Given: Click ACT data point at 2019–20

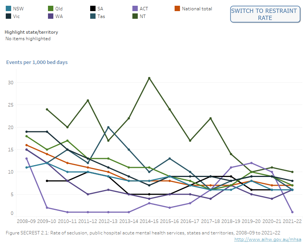Looking at the screenshot, I should (252, 163).
